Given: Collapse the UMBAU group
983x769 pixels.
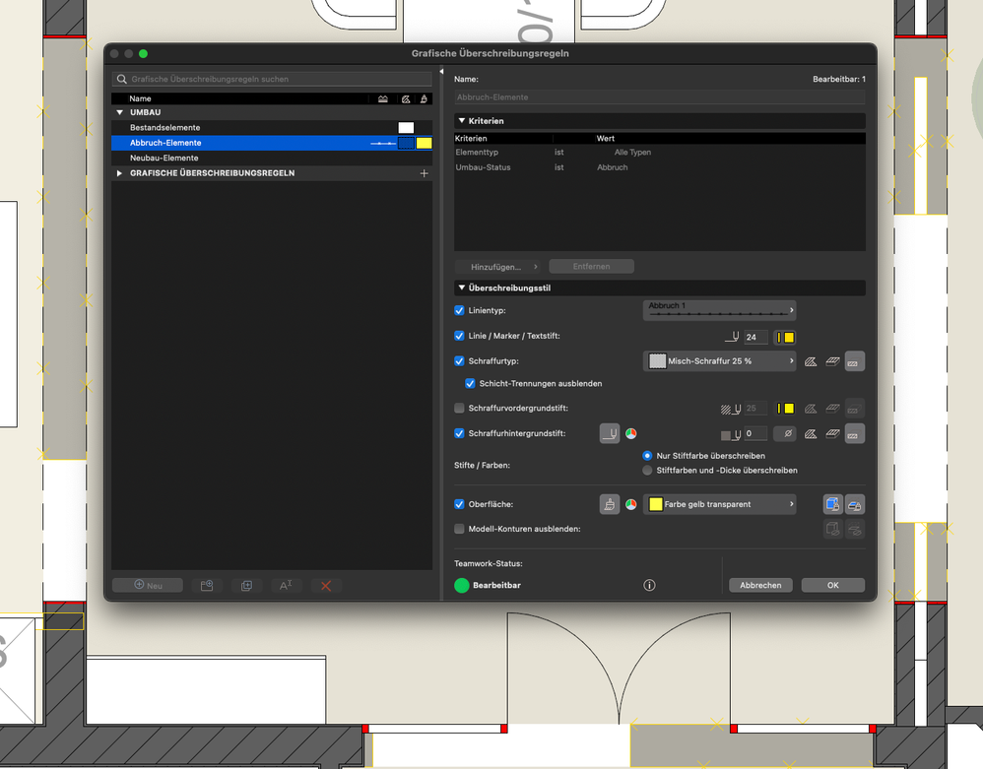Looking at the screenshot, I should [120, 112].
